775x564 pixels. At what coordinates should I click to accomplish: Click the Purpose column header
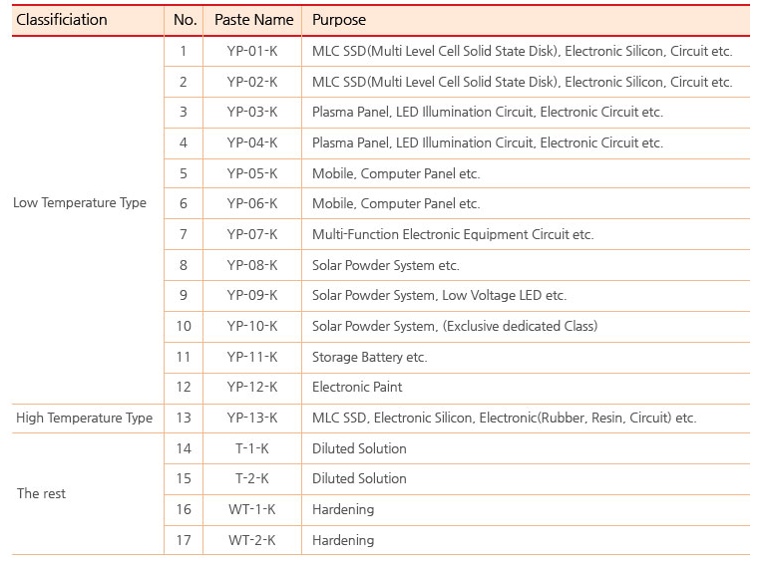(339, 20)
